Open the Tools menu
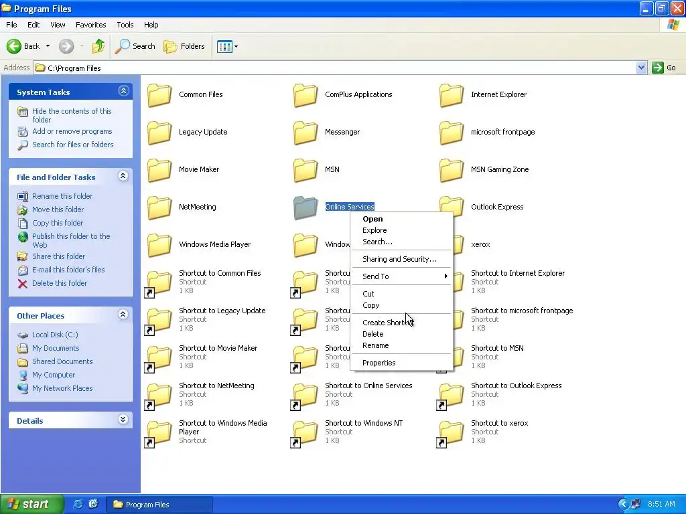686x514 pixels. tap(125, 25)
